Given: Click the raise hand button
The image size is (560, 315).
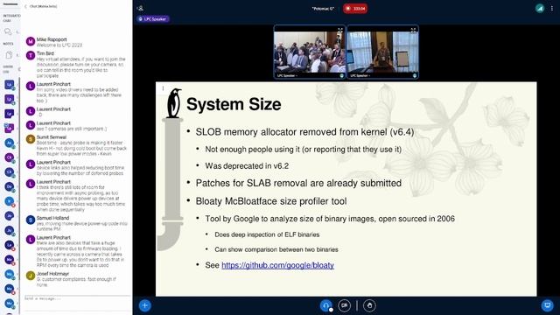Looking at the screenshot, I should tap(369, 305).
